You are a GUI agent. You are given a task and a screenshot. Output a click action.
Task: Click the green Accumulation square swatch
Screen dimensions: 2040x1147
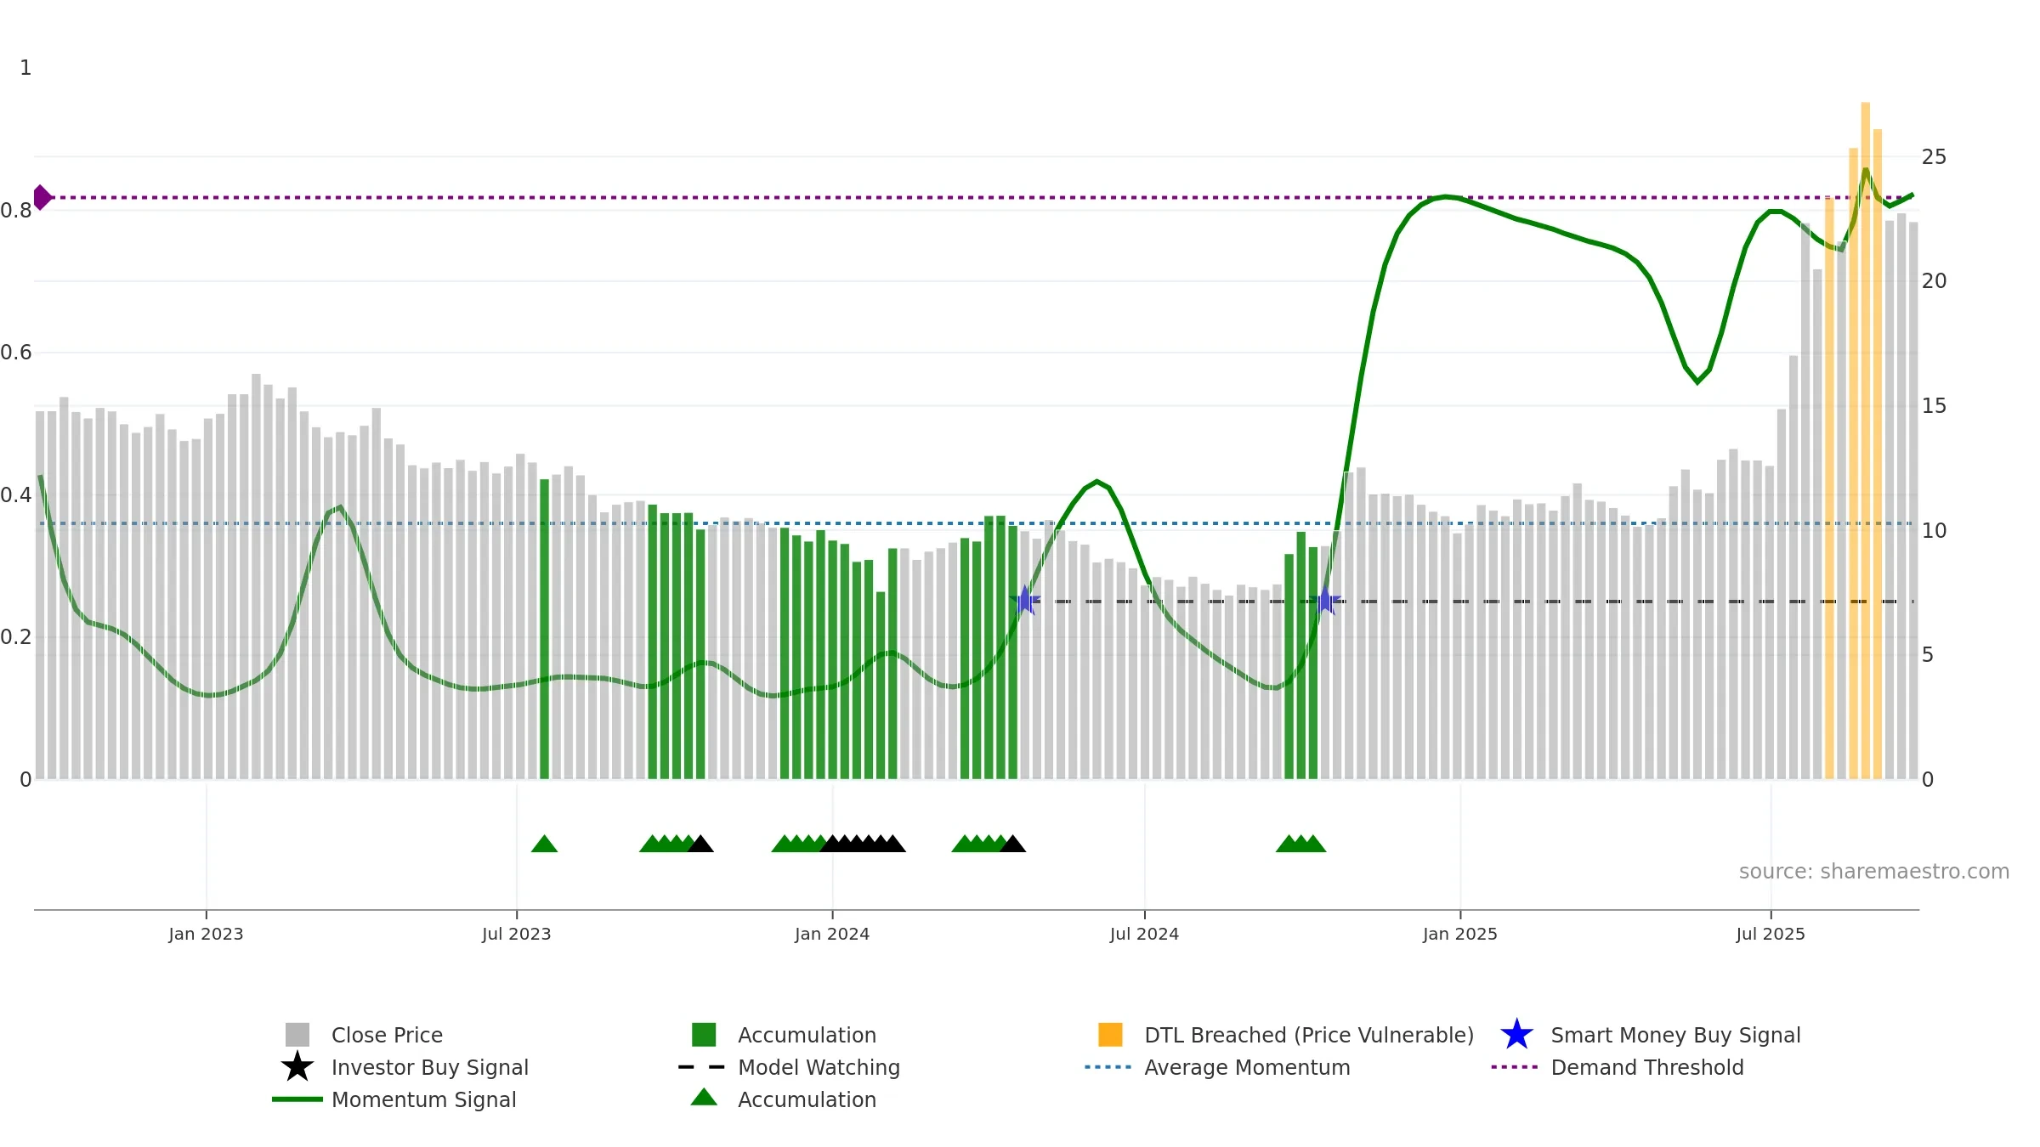pyautogui.click(x=704, y=1035)
